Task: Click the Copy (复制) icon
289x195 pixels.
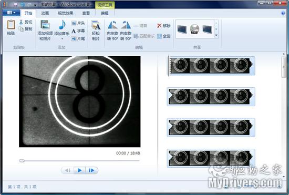Action: pyautogui.click(x=21, y=29)
